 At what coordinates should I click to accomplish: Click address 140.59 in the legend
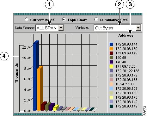[x=121, y=58]
